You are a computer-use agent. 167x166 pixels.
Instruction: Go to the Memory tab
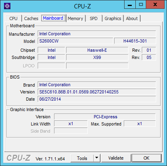tap(75, 18)
